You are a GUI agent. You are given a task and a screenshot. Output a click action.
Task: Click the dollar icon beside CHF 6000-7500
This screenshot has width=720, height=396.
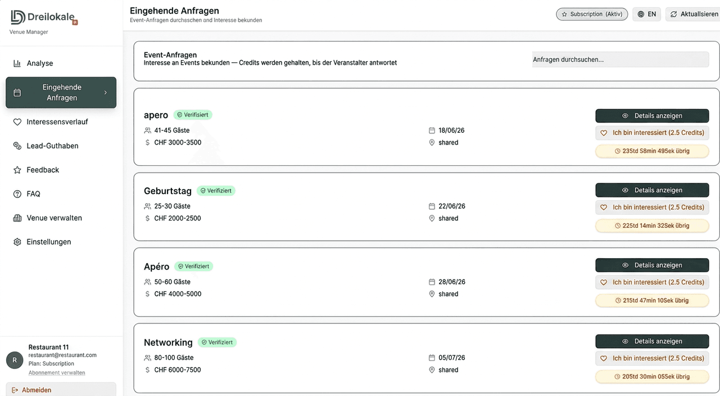147,370
